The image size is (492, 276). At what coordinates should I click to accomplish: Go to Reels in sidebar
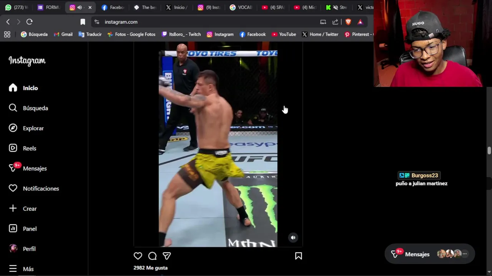[x=22, y=148]
